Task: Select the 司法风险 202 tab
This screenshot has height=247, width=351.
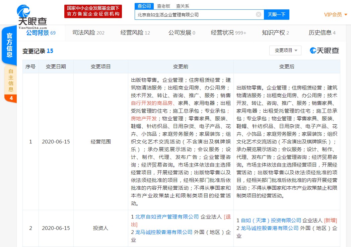Action: 88,33
